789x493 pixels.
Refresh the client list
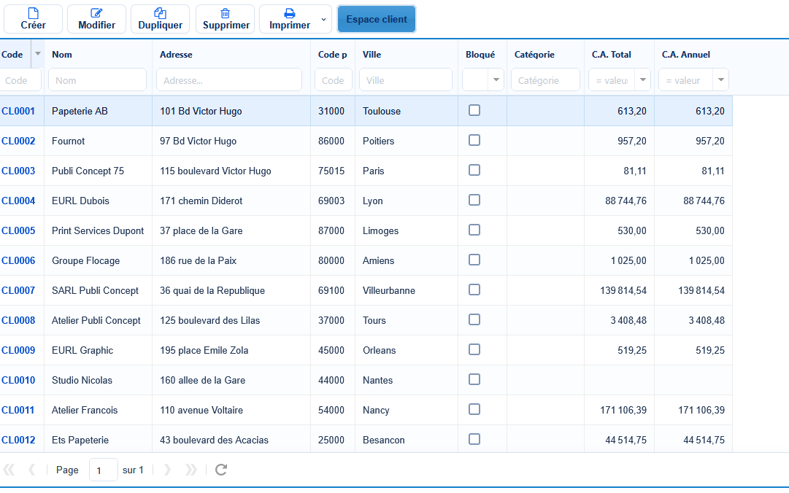point(221,470)
